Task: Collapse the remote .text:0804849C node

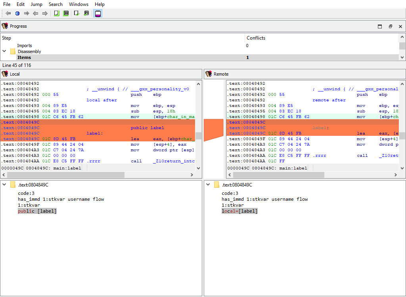Action: (208, 185)
